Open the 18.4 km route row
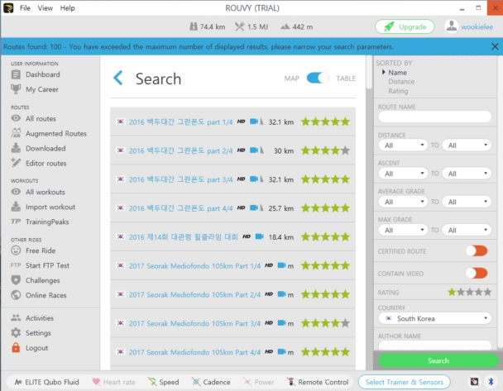 [232, 236]
